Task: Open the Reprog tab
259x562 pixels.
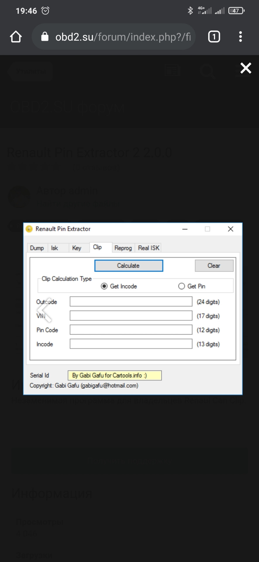Action: pos(123,248)
